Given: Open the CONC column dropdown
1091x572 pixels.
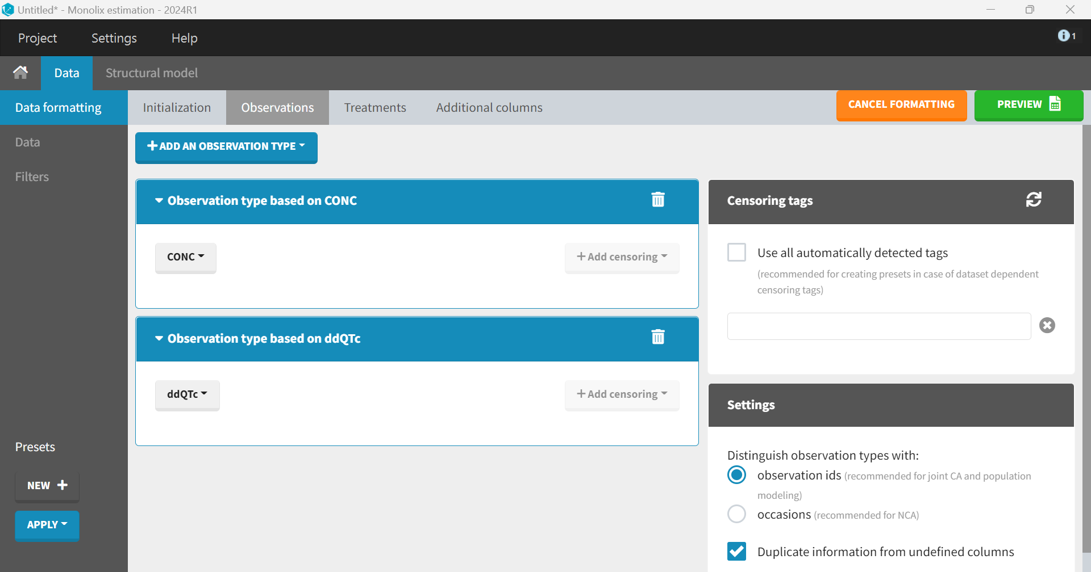Looking at the screenshot, I should click(x=185, y=257).
